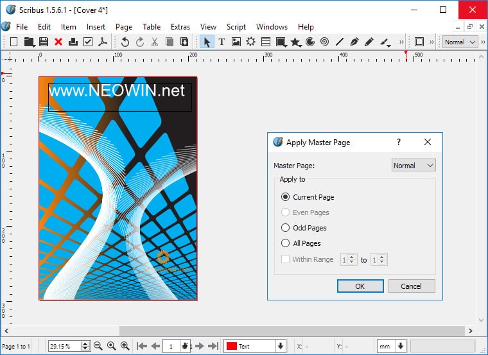Select the Table tool
Screen dimensions: 488x355
pos(266,42)
